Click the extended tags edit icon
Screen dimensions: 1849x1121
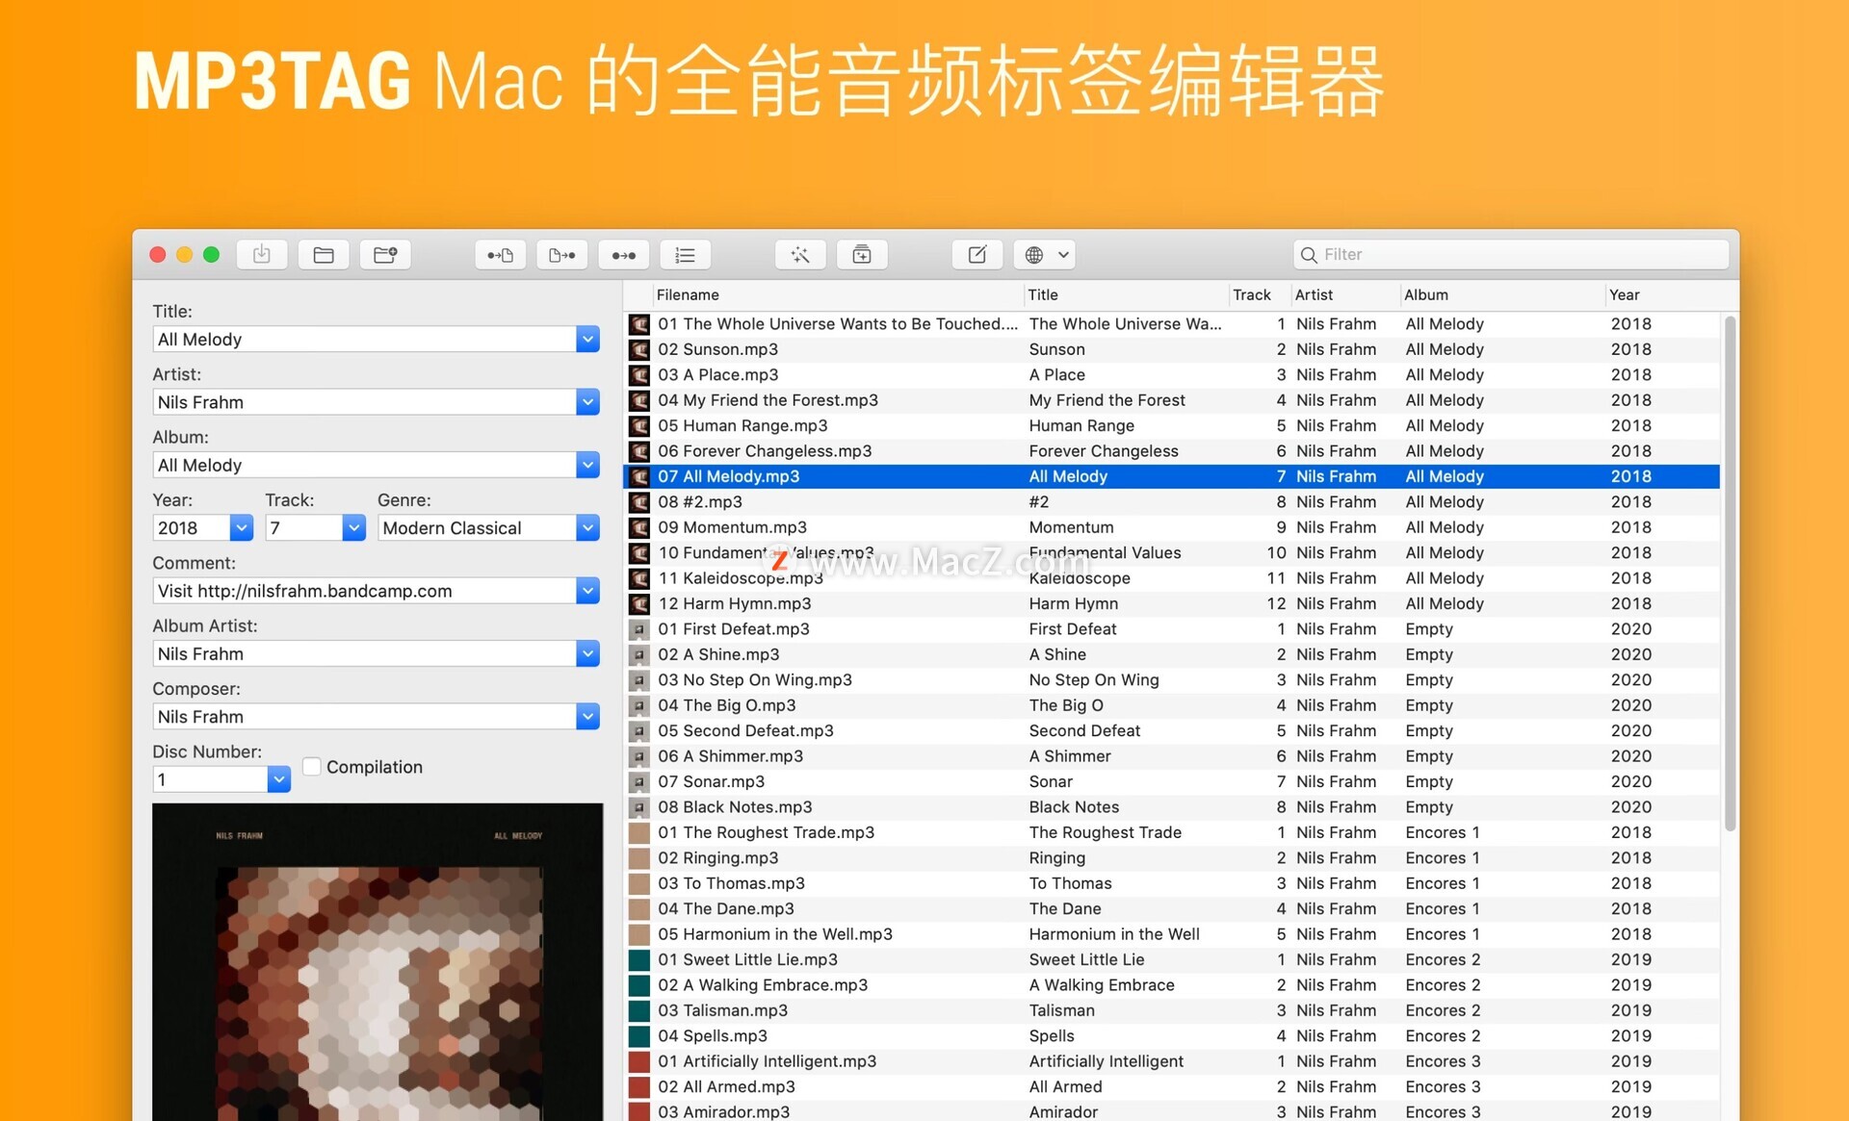click(977, 255)
